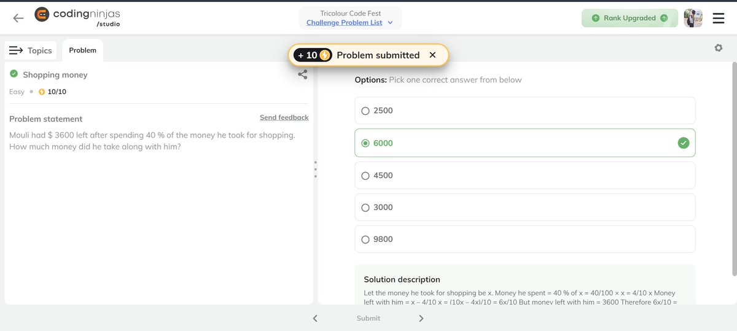Expand the Challenge Problem List dropdown
The image size is (737, 331).
click(350, 23)
